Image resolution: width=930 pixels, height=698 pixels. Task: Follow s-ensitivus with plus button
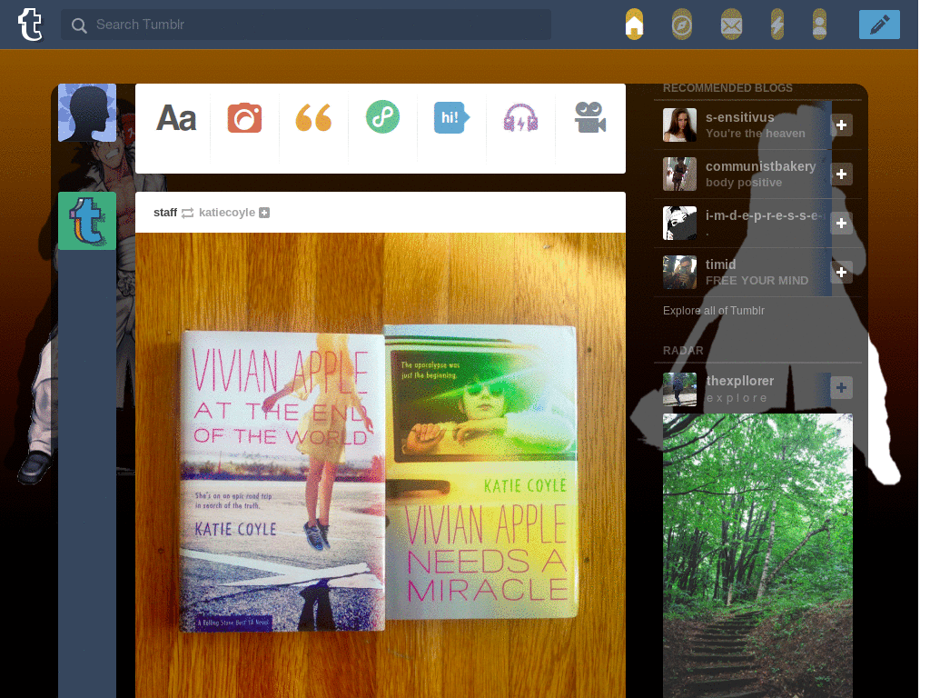point(841,125)
